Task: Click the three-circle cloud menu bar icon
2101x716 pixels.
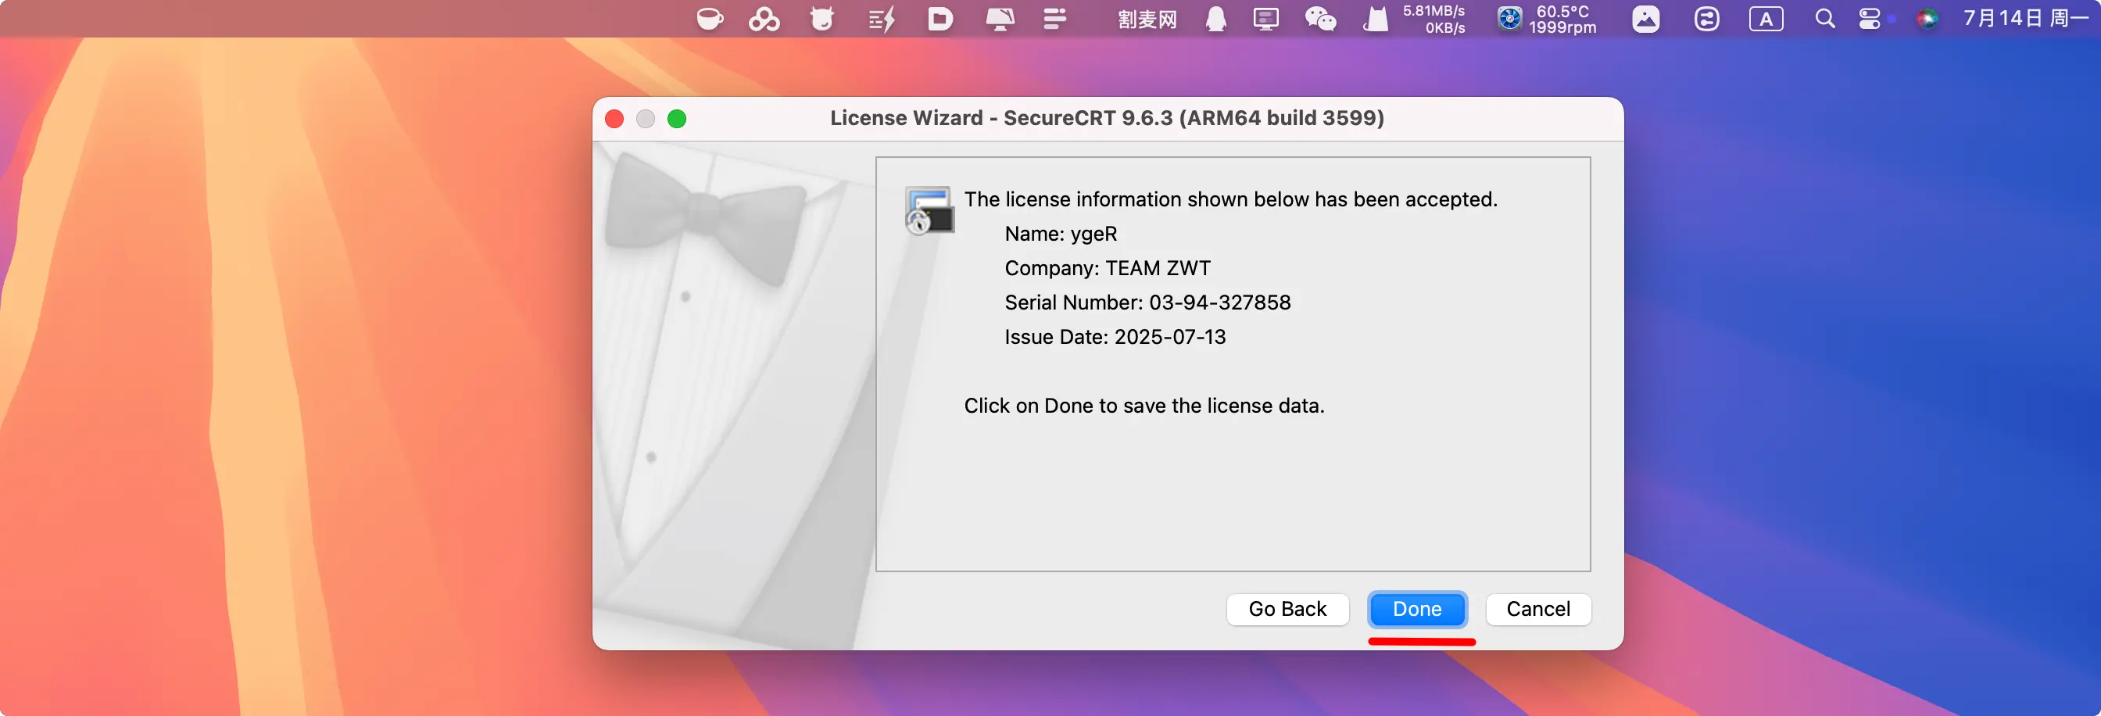Action: pyautogui.click(x=764, y=19)
